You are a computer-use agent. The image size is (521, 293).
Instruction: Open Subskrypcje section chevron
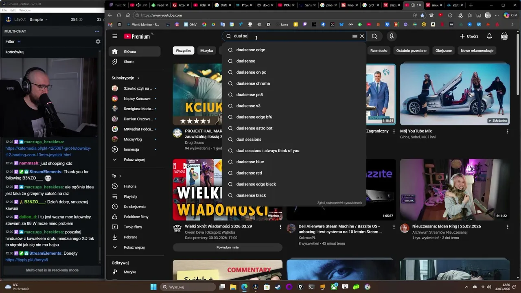pyautogui.click(x=138, y=78)
